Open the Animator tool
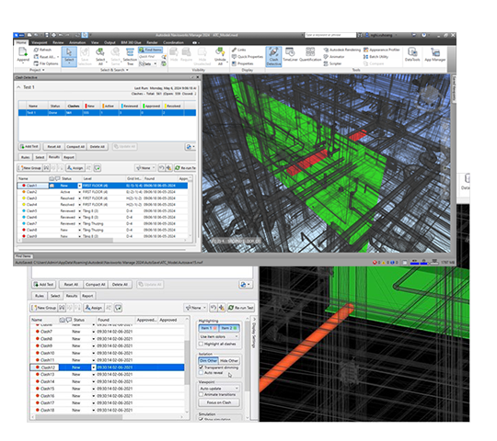Screen dimensions: 497x441 334,57
